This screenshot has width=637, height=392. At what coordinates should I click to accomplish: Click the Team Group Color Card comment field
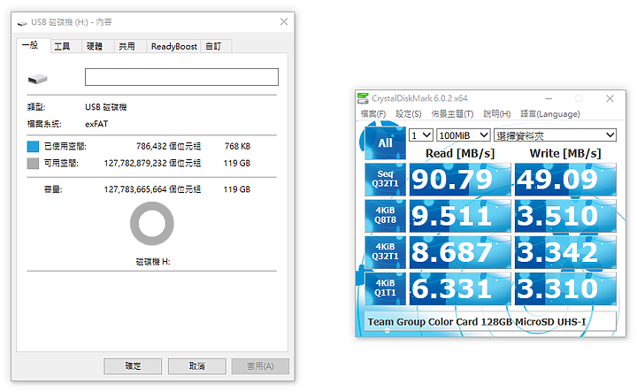[x=490, y=322]
